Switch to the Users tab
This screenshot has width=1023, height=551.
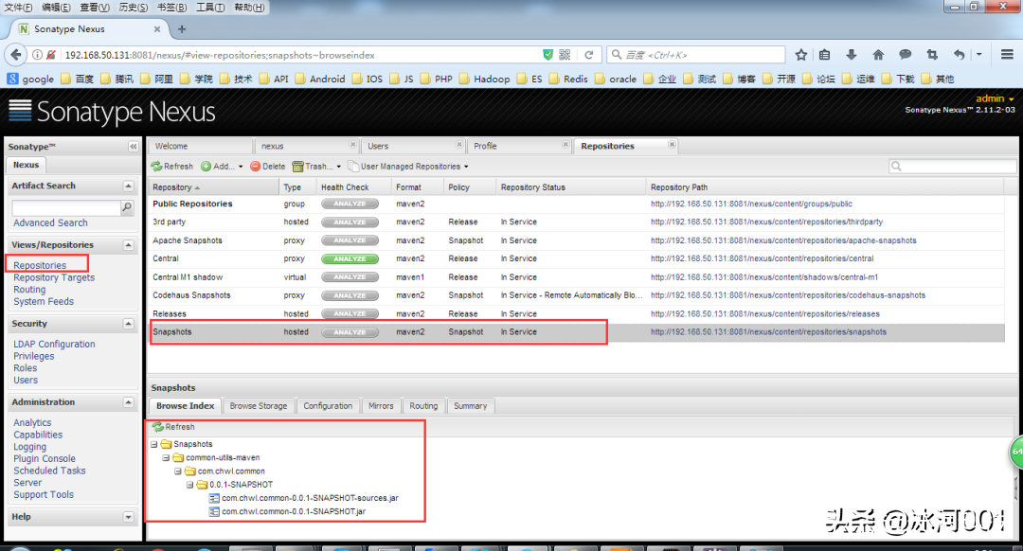[x=412, y=146]
